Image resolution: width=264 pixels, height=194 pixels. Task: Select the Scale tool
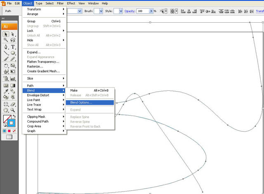(13, 66)
